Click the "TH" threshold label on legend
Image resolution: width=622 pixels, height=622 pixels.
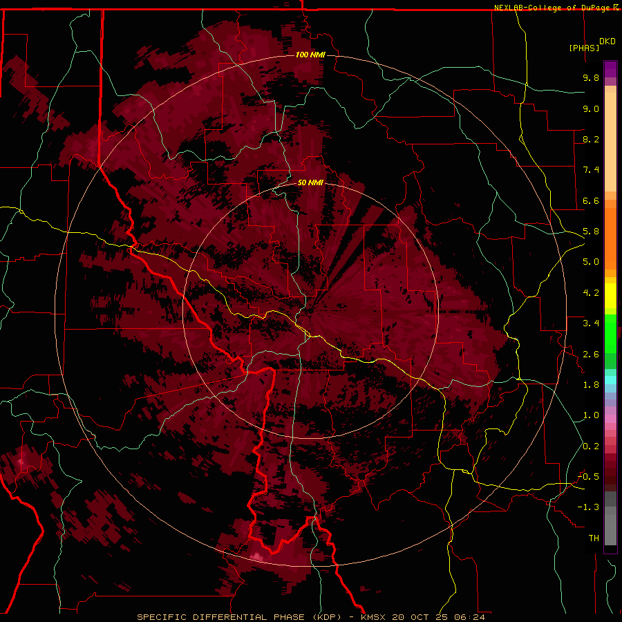(594, 538)
